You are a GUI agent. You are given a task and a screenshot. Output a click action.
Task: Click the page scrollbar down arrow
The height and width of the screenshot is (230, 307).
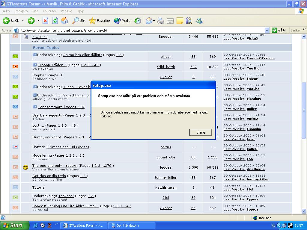(304, 211)
